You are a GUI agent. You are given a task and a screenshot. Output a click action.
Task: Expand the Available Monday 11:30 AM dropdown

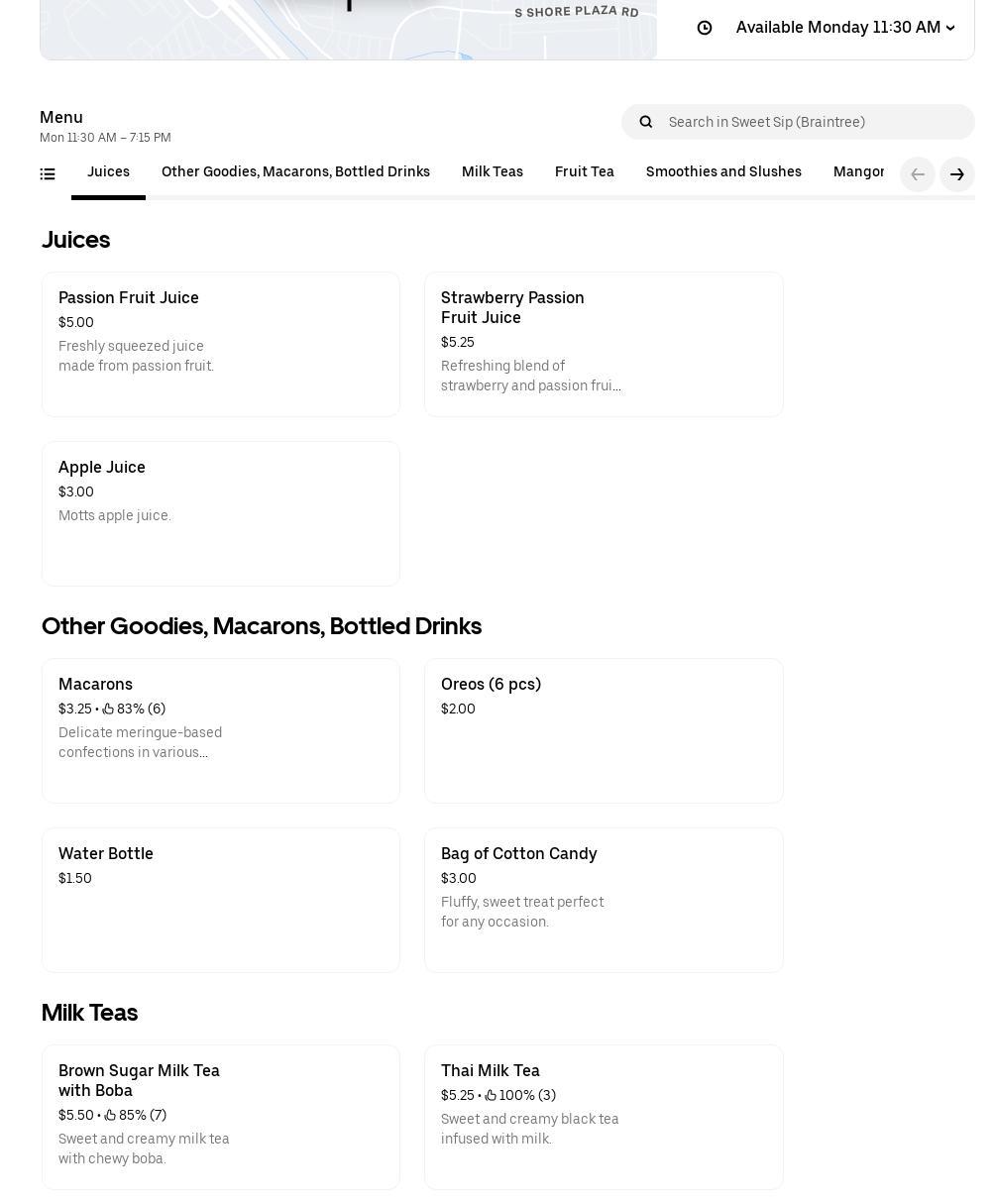tap(844, 28)
